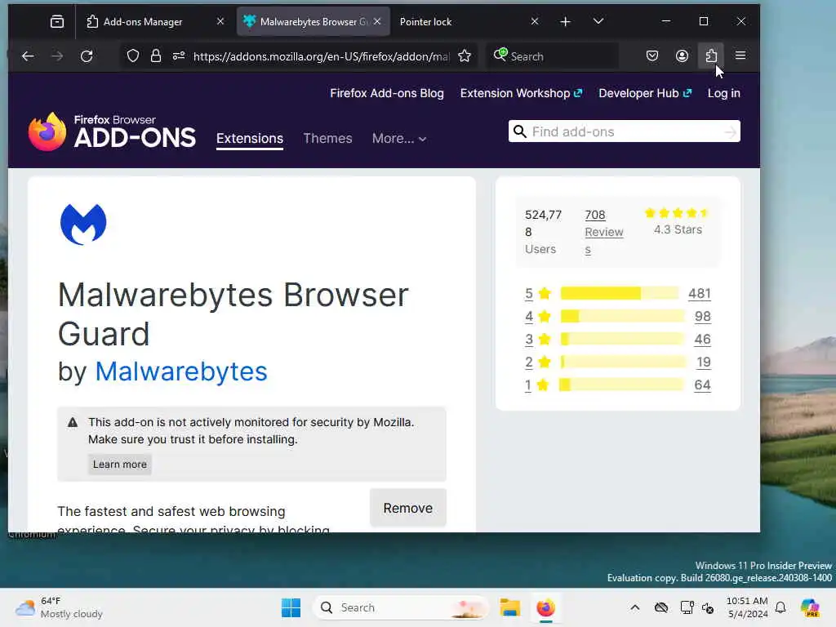Open the 98 four-star reviews count
Viewport: 836px width, 627px height.
pos(702,316)
